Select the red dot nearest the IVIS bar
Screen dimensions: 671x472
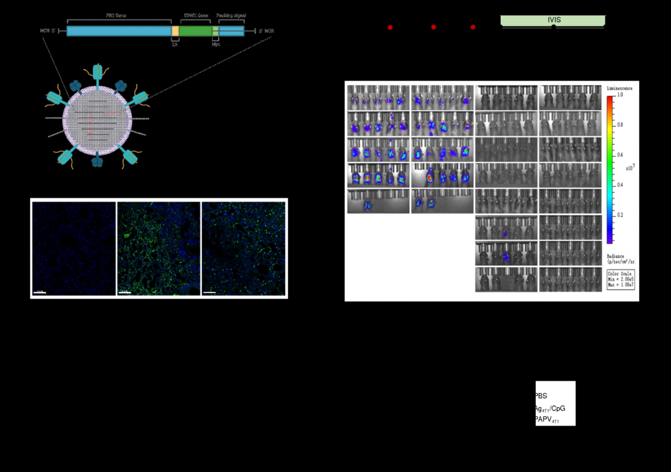point(473,27)
